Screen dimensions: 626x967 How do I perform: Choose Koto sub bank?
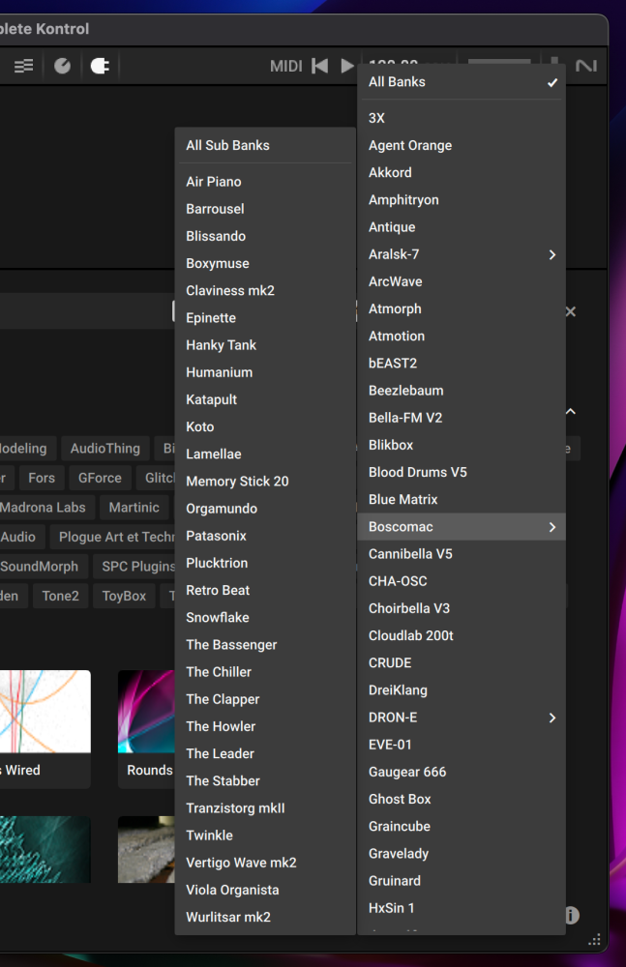(265, 426)
